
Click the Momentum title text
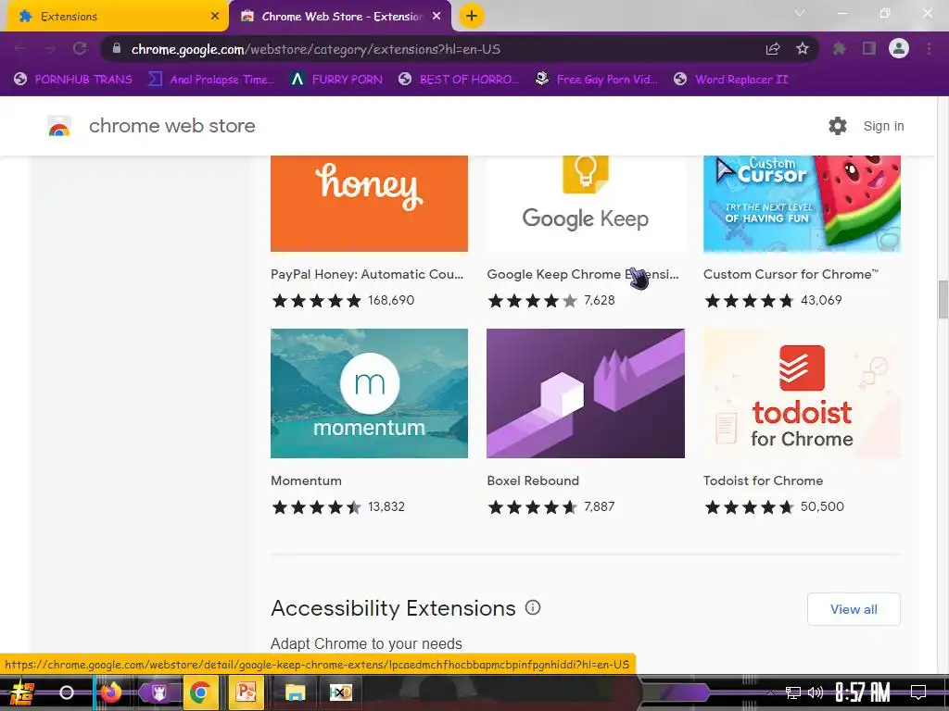pyautogui.click(x=306, y=480)
